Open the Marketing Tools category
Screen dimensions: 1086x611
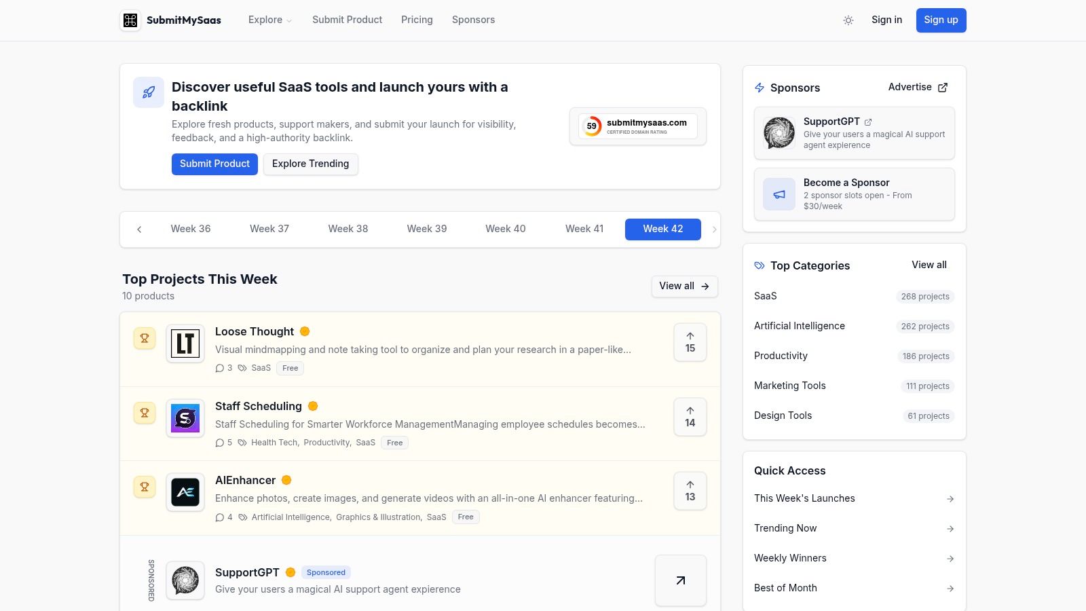click(x=790, y=386)
